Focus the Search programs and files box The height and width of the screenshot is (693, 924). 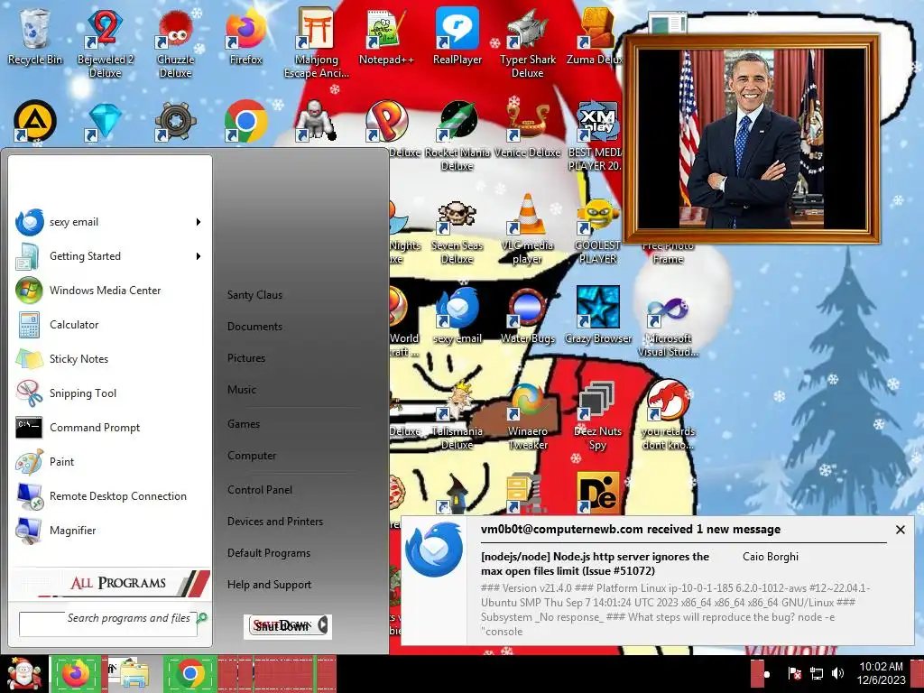(x=108, y=624)
